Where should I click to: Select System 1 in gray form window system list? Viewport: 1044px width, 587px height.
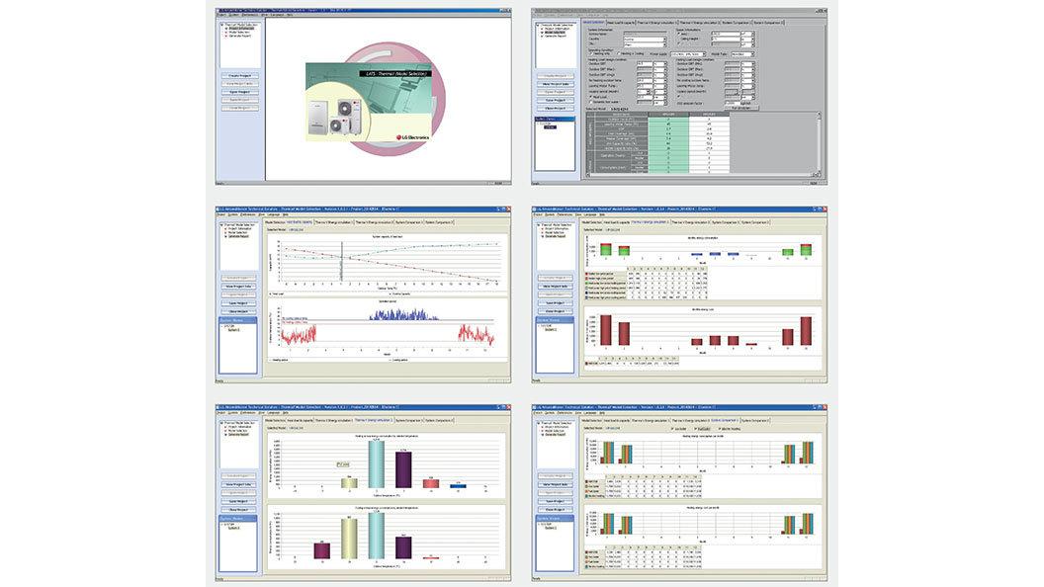(x=550, y=126)
